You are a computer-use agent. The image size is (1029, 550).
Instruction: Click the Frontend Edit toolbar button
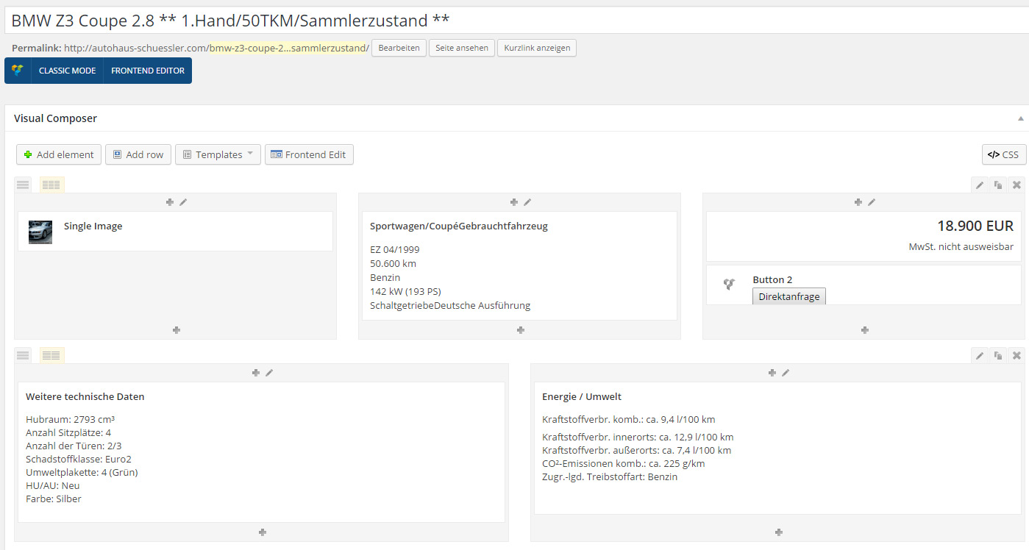pyautogui.click(x=309, y=154)
